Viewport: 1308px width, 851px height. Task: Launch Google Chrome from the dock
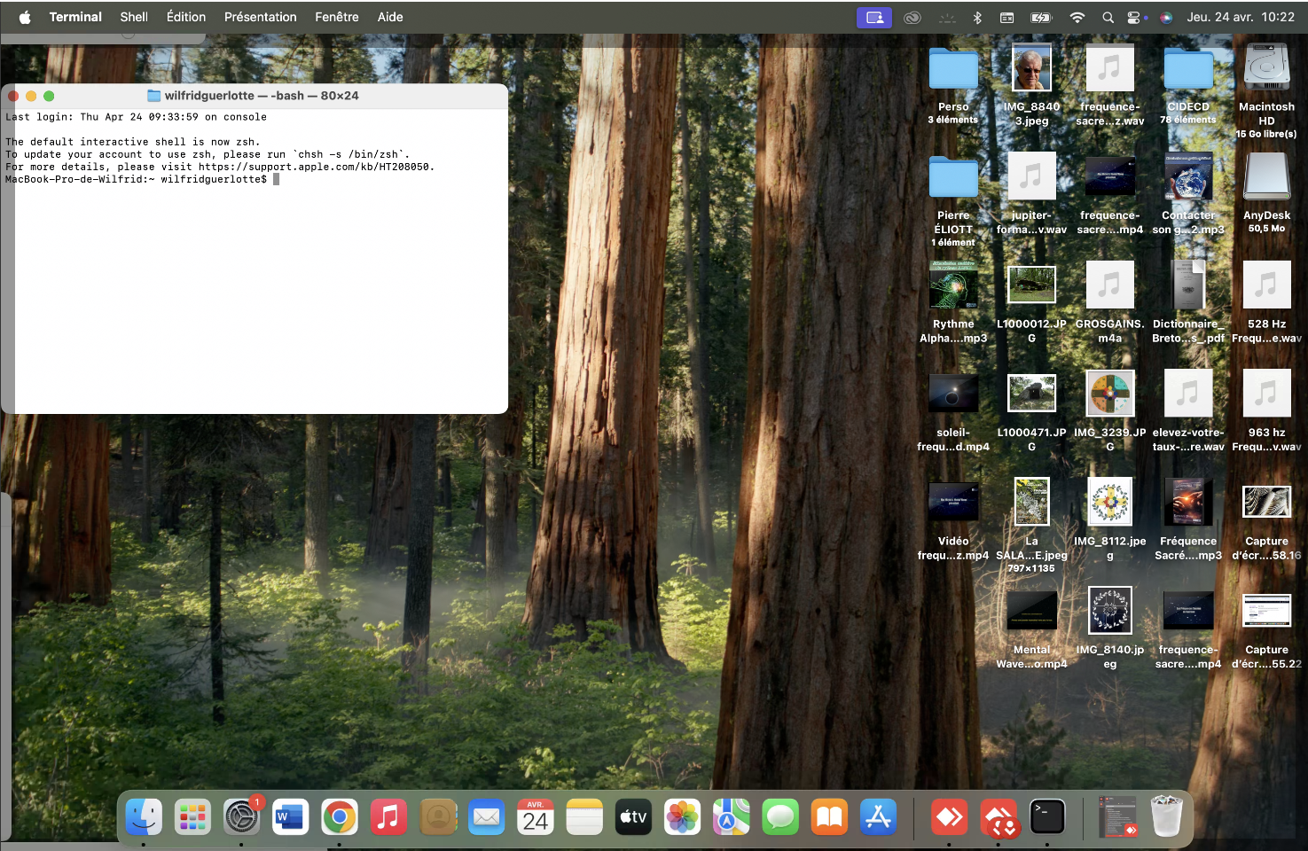339,816
